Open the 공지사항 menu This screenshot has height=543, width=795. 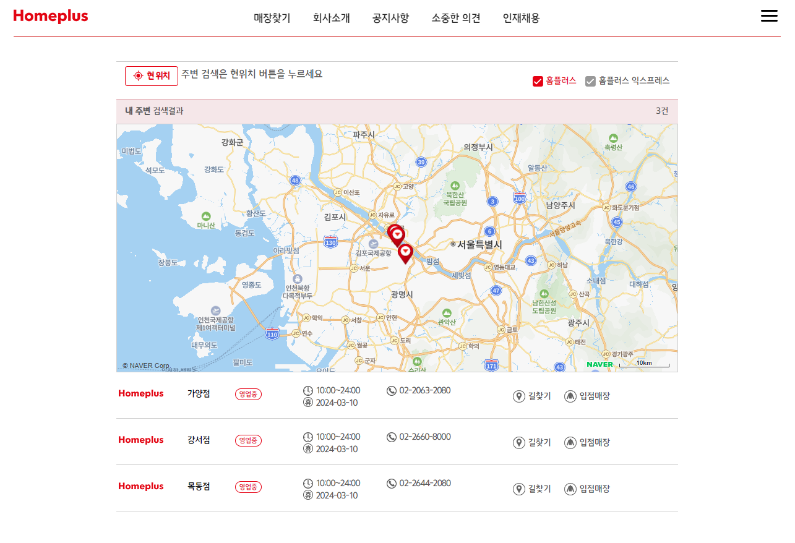390,18
